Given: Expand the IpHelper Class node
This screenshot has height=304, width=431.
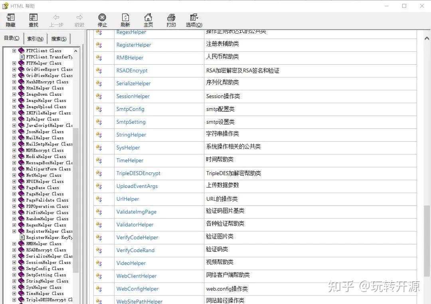Looking at the screenshot, I should coord(14,119).
